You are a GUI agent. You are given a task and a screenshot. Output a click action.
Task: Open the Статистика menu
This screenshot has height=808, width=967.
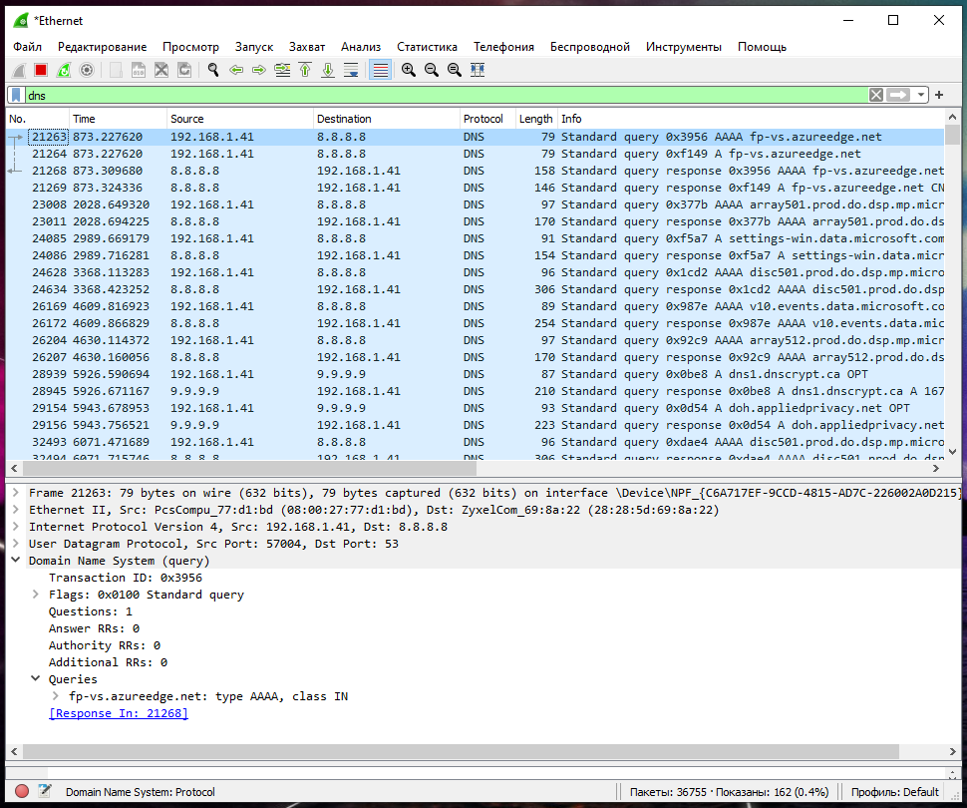pos(427,47)
